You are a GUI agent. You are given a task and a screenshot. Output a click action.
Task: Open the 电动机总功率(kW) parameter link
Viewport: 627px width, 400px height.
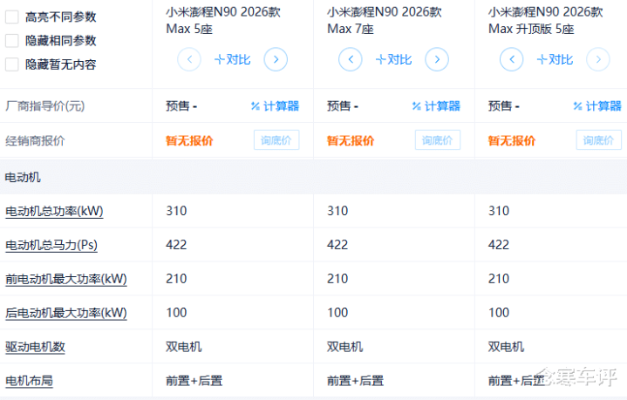pos(54,211)
